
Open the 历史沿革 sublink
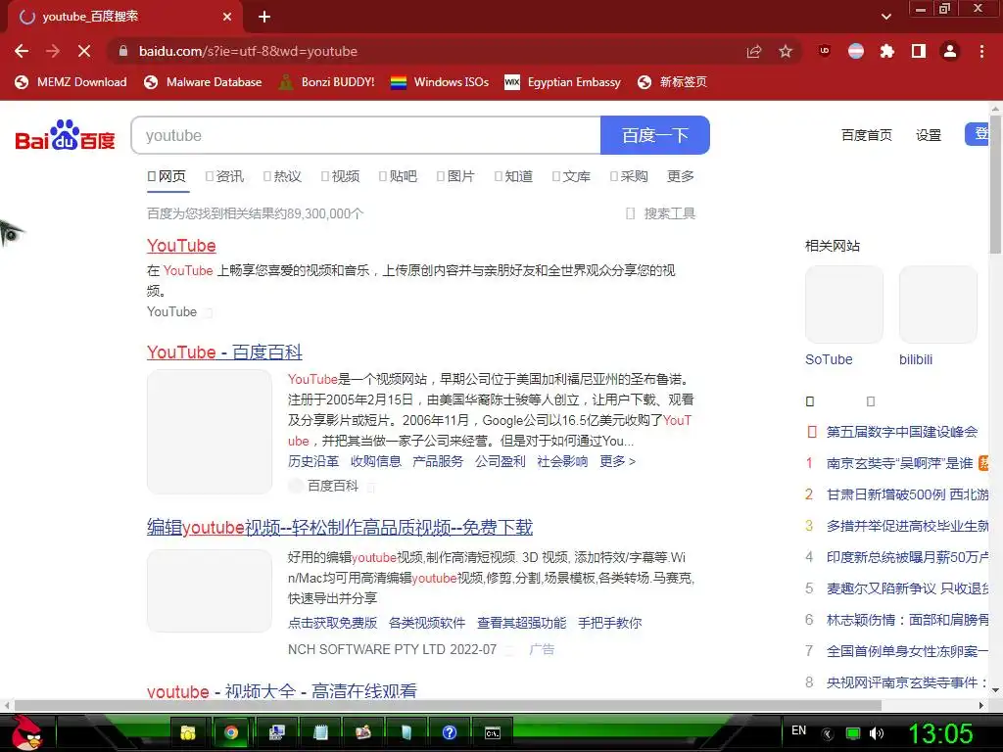[313, 461]
